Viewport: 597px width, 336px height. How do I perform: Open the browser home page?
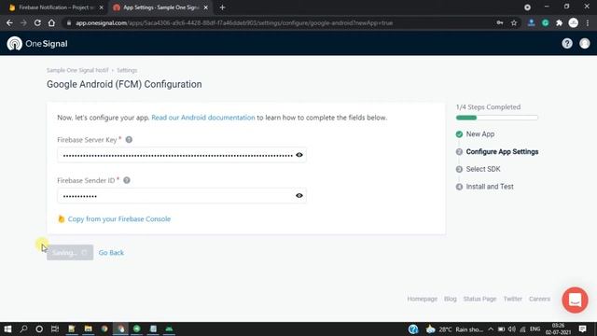(x=51, y=22)
